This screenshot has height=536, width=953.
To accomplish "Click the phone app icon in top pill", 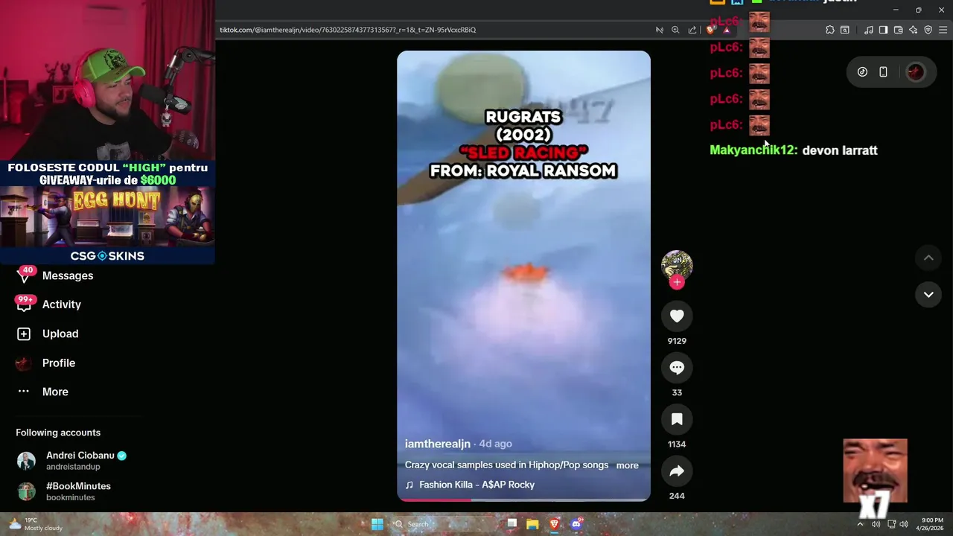I will 883,72.
